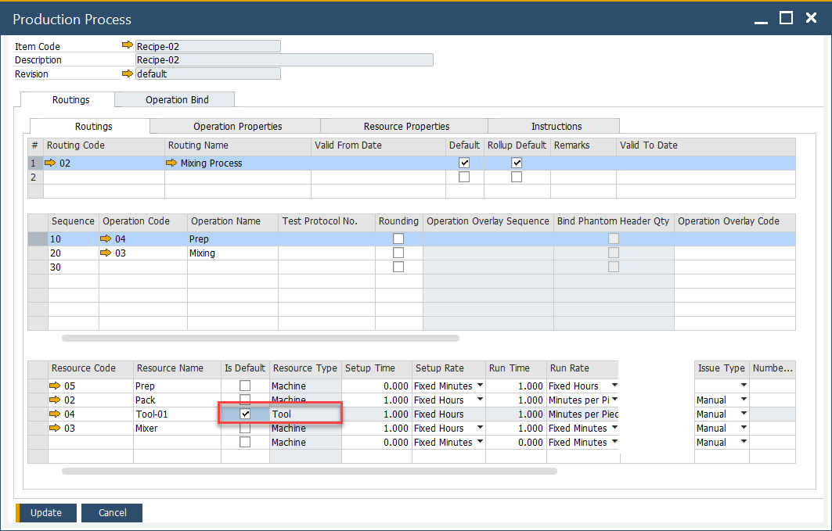This screenshot has width=832, height=531.
Task: Enable Rounding for the Prep operation
Action: (x=398, y=239)
